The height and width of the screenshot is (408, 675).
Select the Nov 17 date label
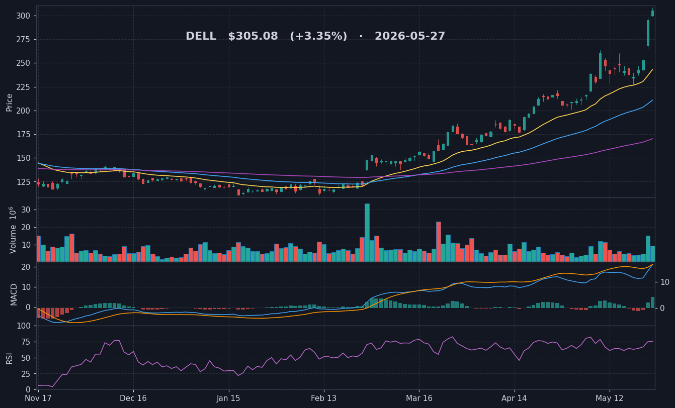(38, 398)
